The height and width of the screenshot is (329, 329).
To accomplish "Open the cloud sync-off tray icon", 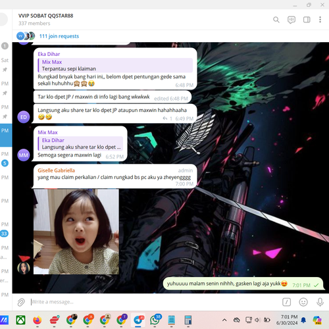I will (236, 320).
